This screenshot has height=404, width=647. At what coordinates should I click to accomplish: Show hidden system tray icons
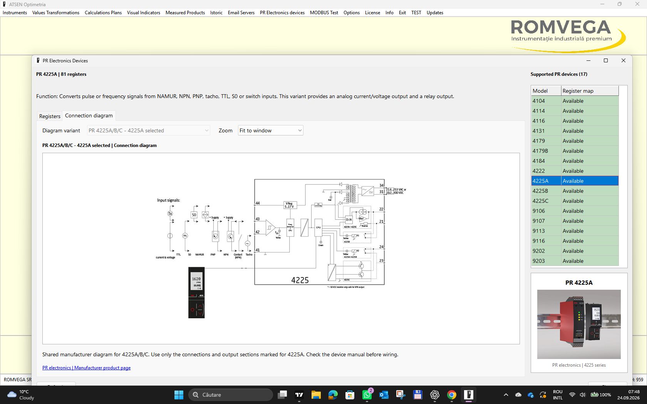point(506,395)
